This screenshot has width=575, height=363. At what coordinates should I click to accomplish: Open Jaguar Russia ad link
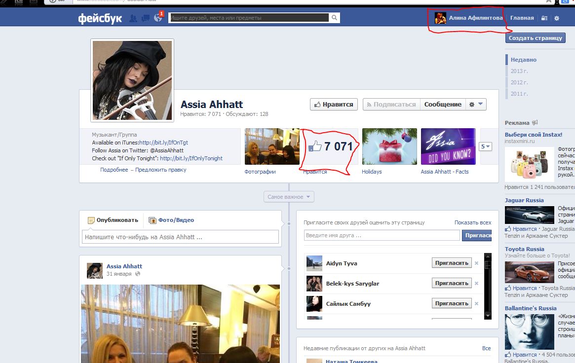click(524, 200)
